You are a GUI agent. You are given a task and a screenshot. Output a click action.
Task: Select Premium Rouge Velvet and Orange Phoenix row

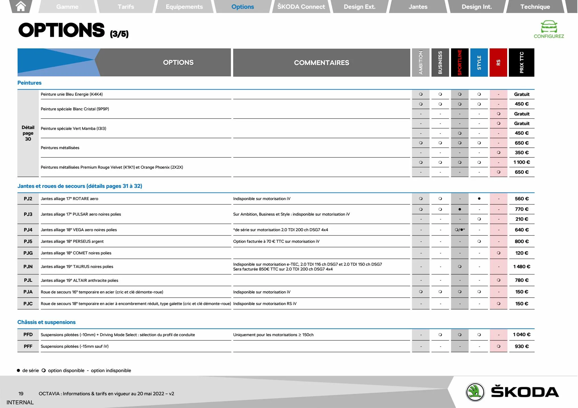click(112, 167)
